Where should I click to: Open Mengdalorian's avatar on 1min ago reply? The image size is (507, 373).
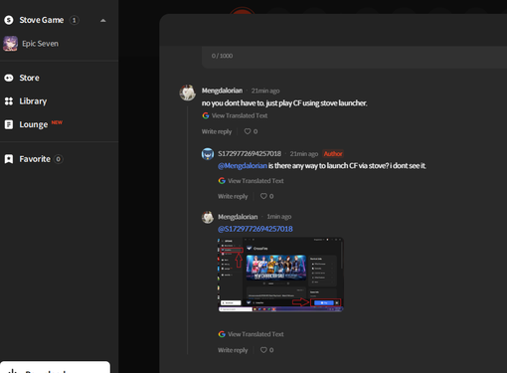click(208, 218)
